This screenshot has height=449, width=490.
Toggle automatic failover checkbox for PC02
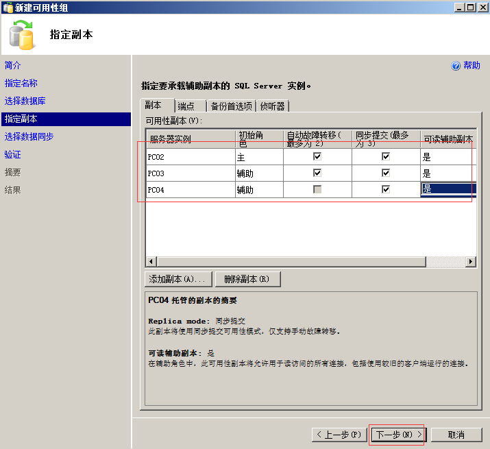(317, 156)
